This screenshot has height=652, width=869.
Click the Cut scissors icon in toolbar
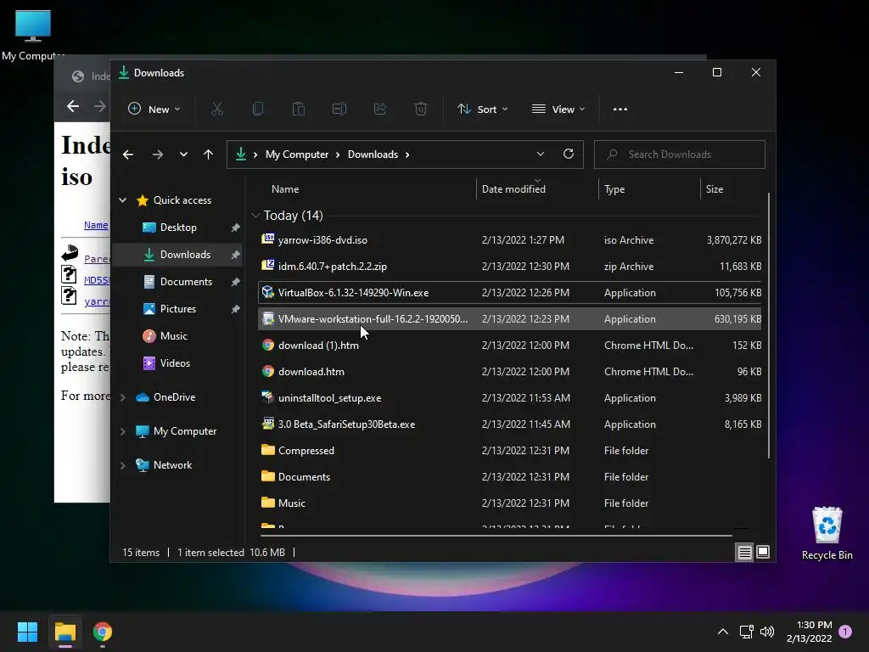(216, 110)
